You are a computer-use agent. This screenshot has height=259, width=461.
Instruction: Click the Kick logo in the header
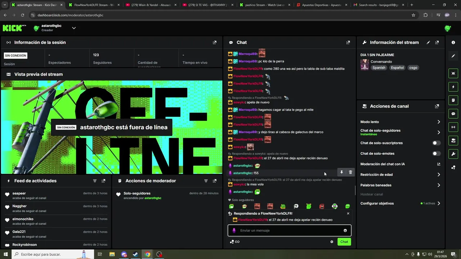pos(14,28)
